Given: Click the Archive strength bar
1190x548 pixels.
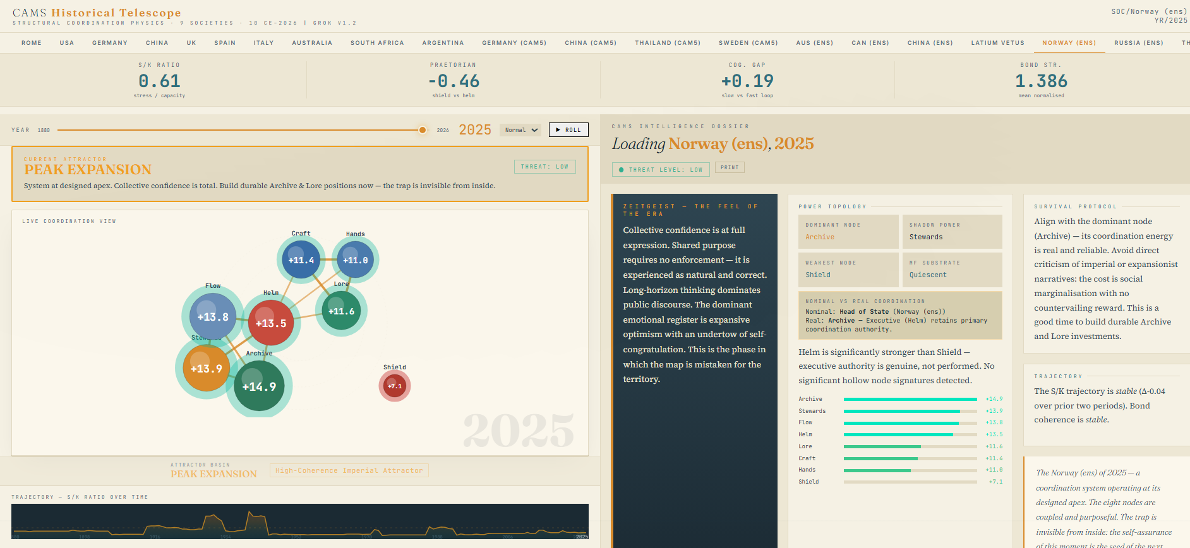Looking at the screenshot, I should point(910,399).
